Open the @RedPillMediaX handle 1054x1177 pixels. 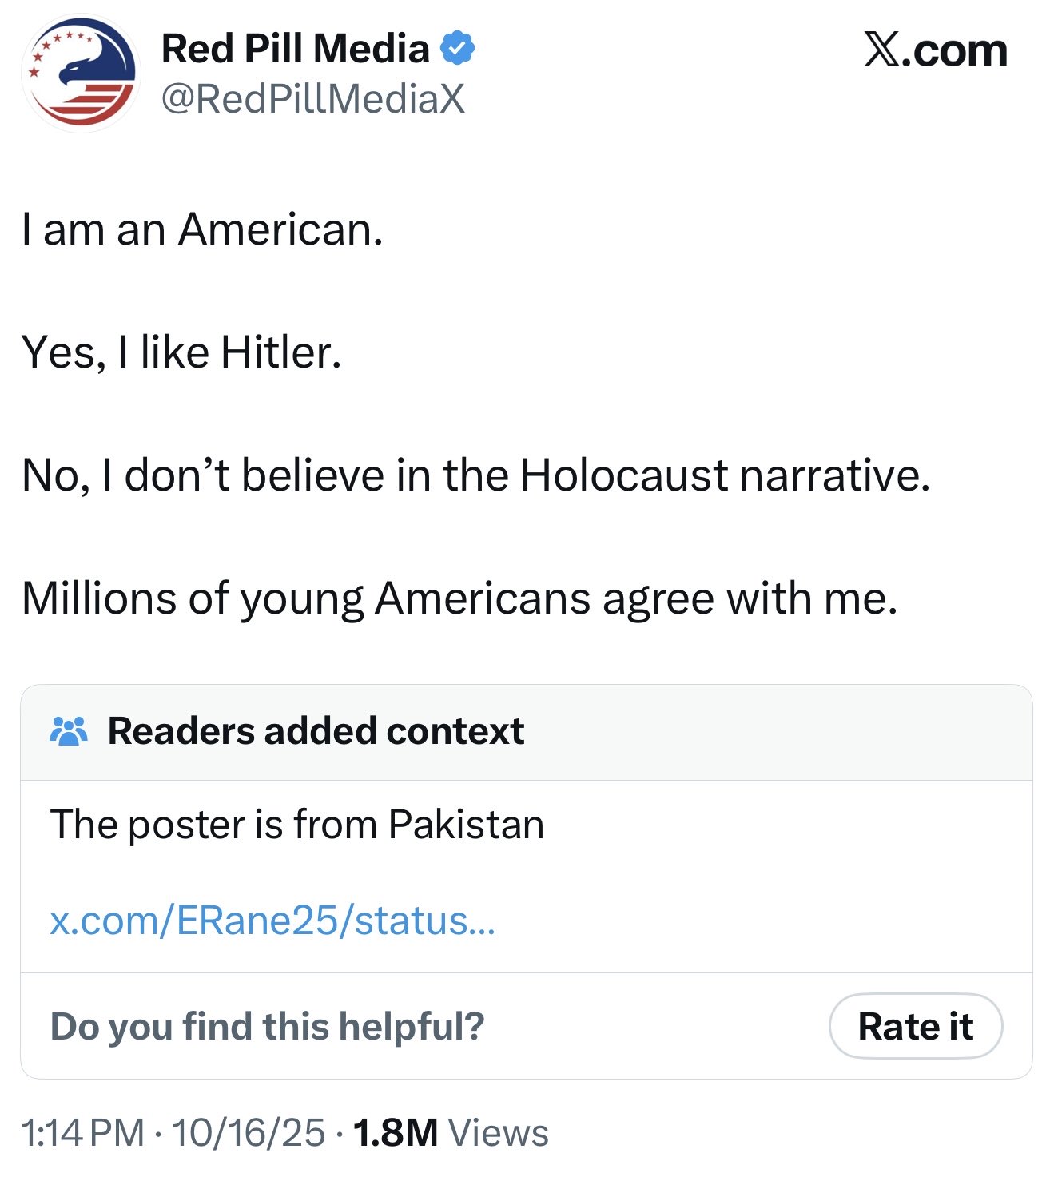pos(312,99)
